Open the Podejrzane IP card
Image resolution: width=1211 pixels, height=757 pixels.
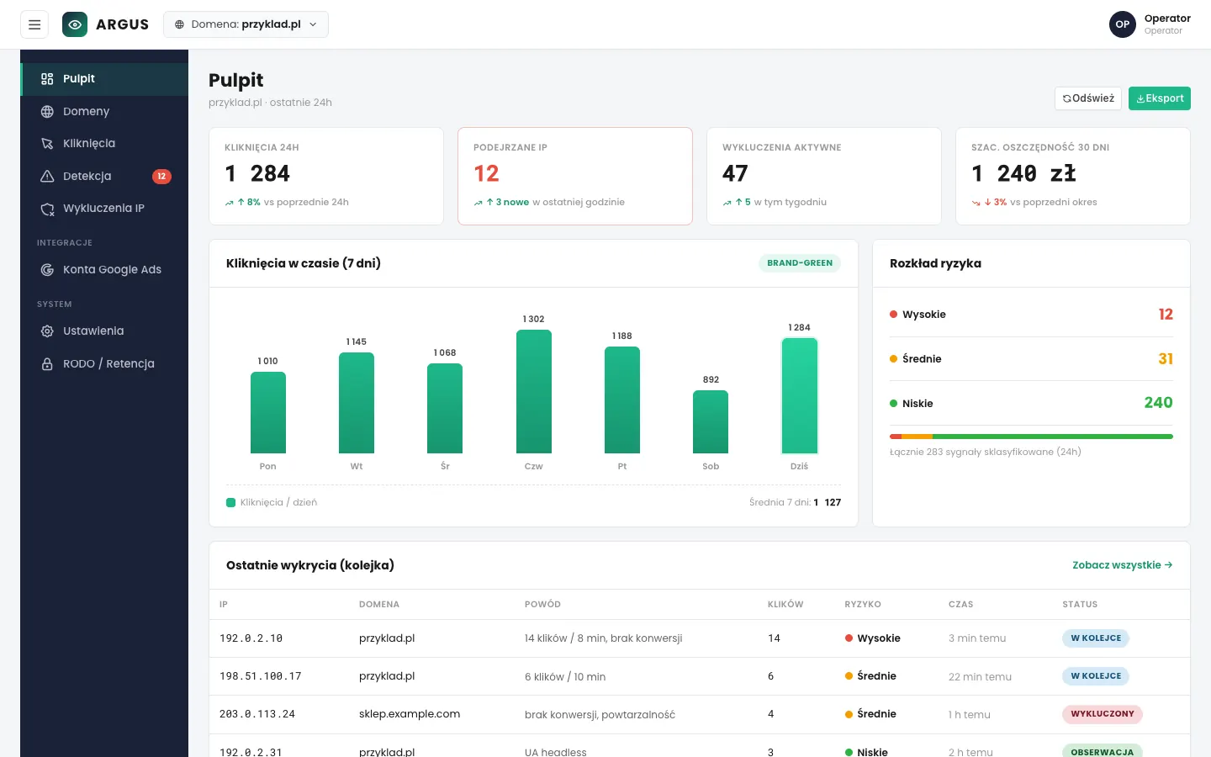coord(575,177)
